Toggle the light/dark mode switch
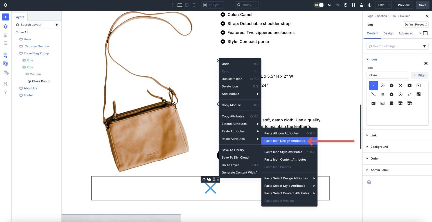The height and width of the screenshot is (222, 432). [319, 5]
